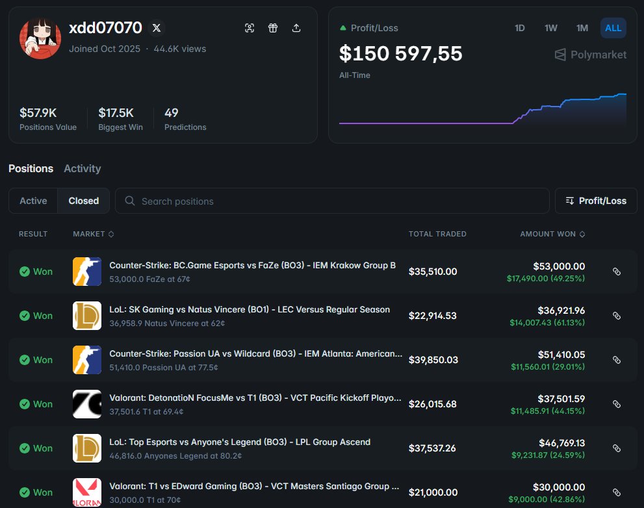Select the ALL profit timeframe
The width and height of the screenshot is (644, 508).
613,28
